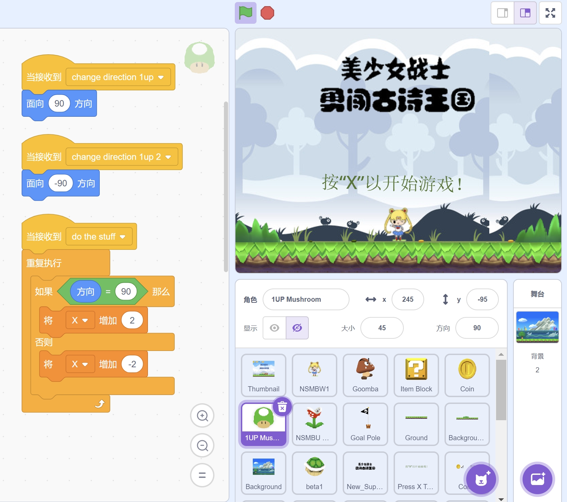
Task: Select the Item Block sprite
Action: point(416,375)
